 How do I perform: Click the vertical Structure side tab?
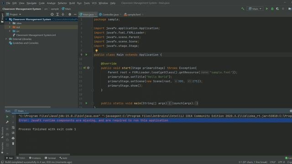coord(2,133)
